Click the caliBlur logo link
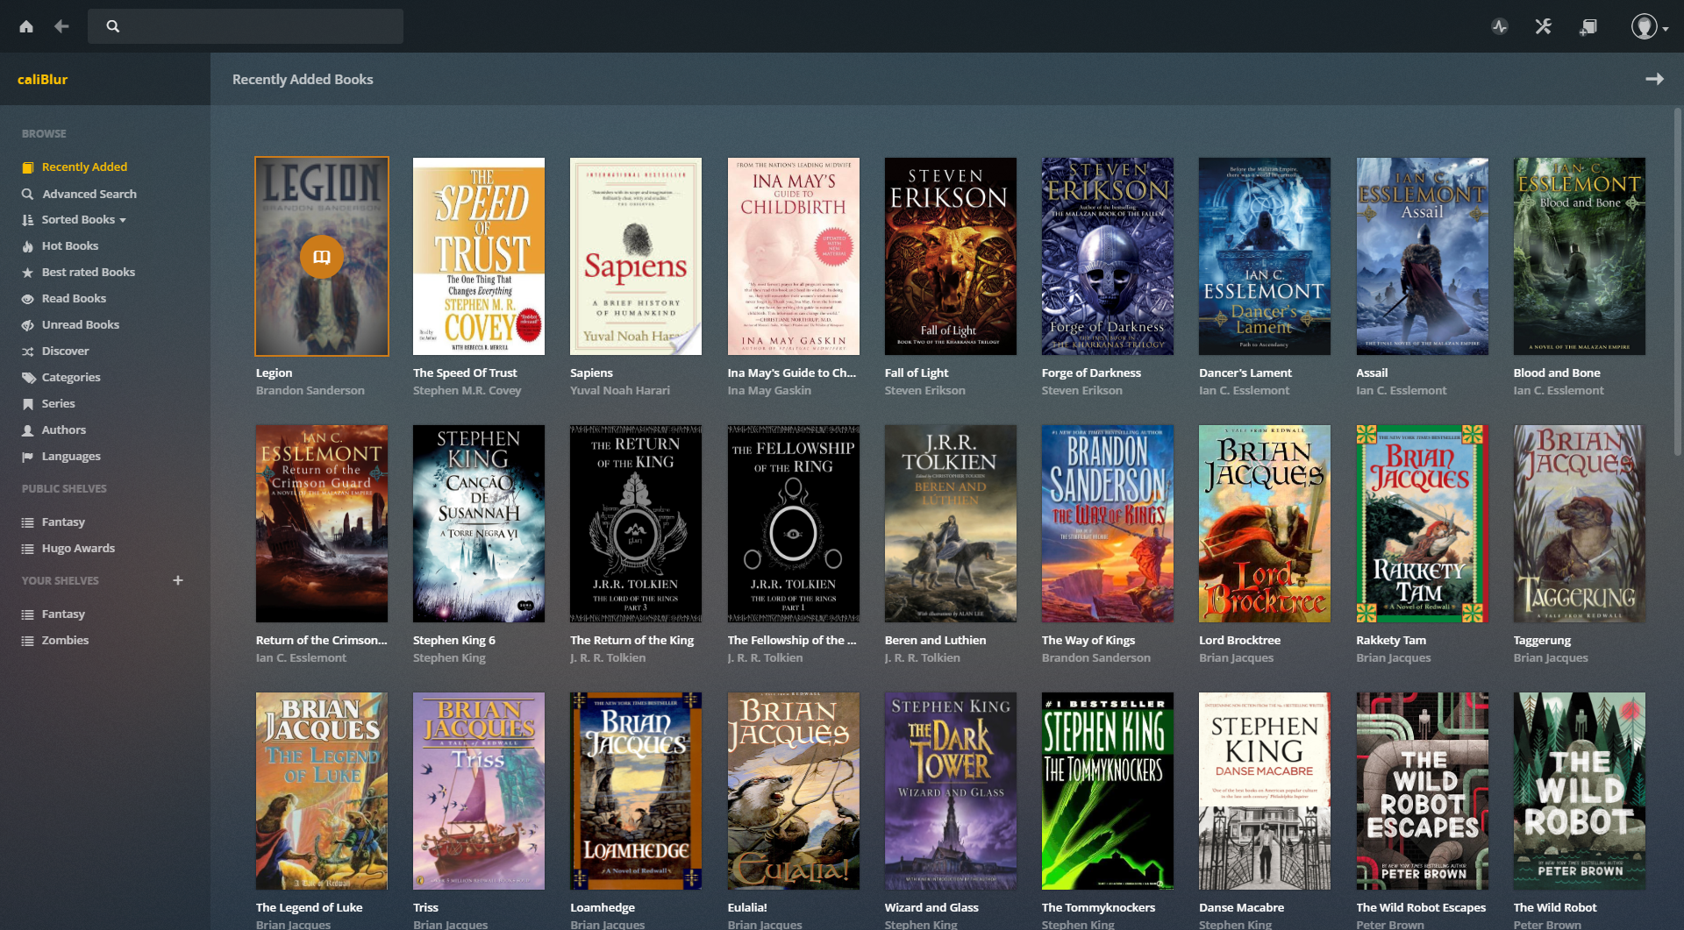Image resolution: width=1684 pixels, height=930 pixels. (x=42, y=79)
